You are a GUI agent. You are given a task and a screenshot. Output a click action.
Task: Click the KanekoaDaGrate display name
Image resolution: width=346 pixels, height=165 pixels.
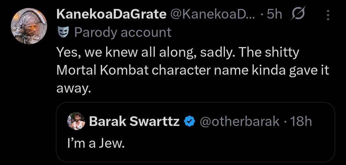[112, 14]
